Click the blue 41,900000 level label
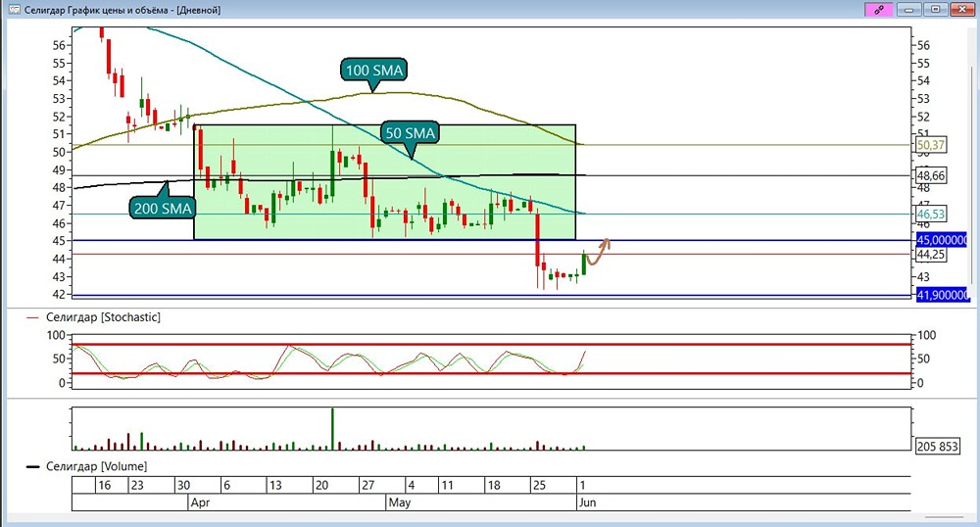The image size is (980, 527). pyautogui.click(x=943, y=295)
